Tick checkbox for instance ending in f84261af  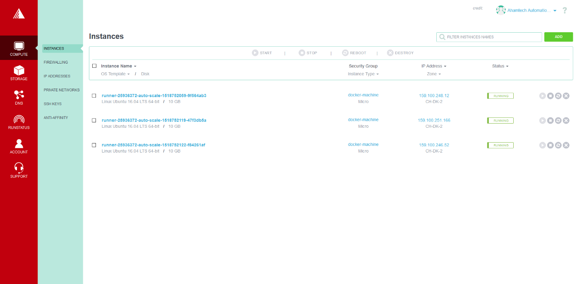(94, 145)
